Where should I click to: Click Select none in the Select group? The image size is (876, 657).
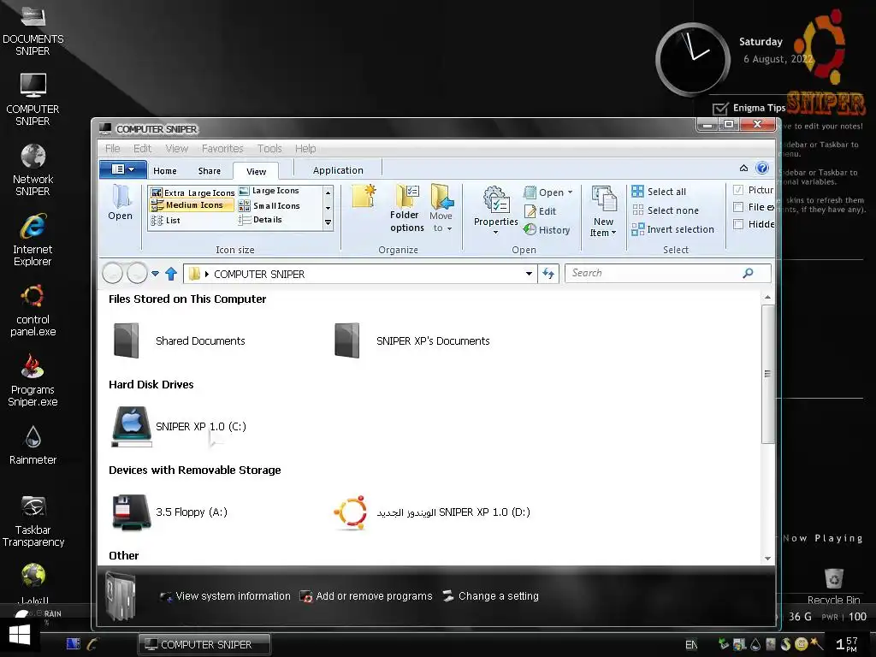(x=665, y=210)
